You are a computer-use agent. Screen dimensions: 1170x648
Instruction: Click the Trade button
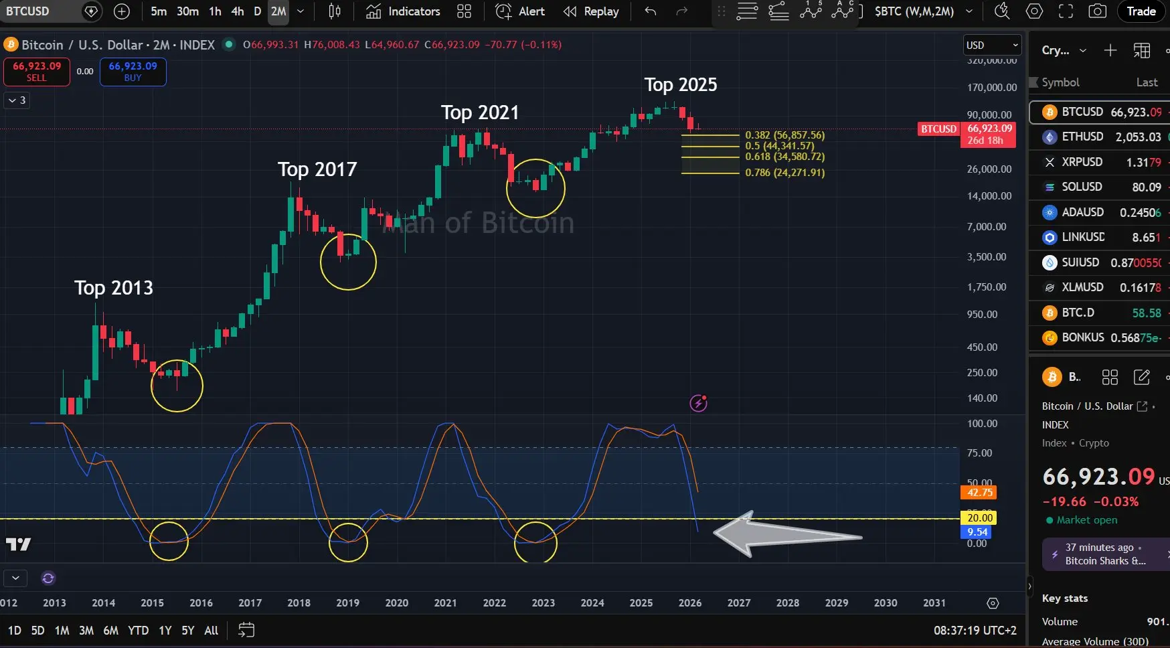[1141, 11]
